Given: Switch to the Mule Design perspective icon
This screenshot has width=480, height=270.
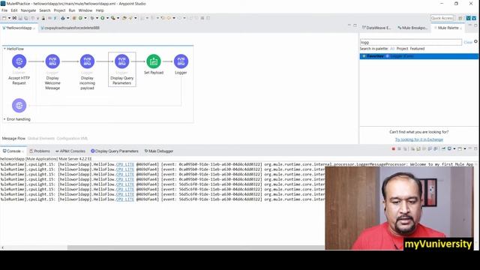Looking at the screenshot, I should [x=468, y=18].
